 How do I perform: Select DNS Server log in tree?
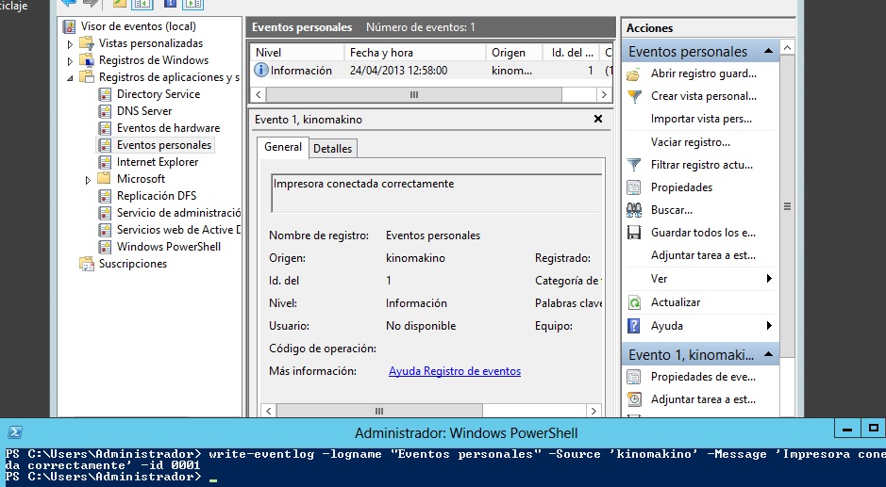(x=143, y=111)
